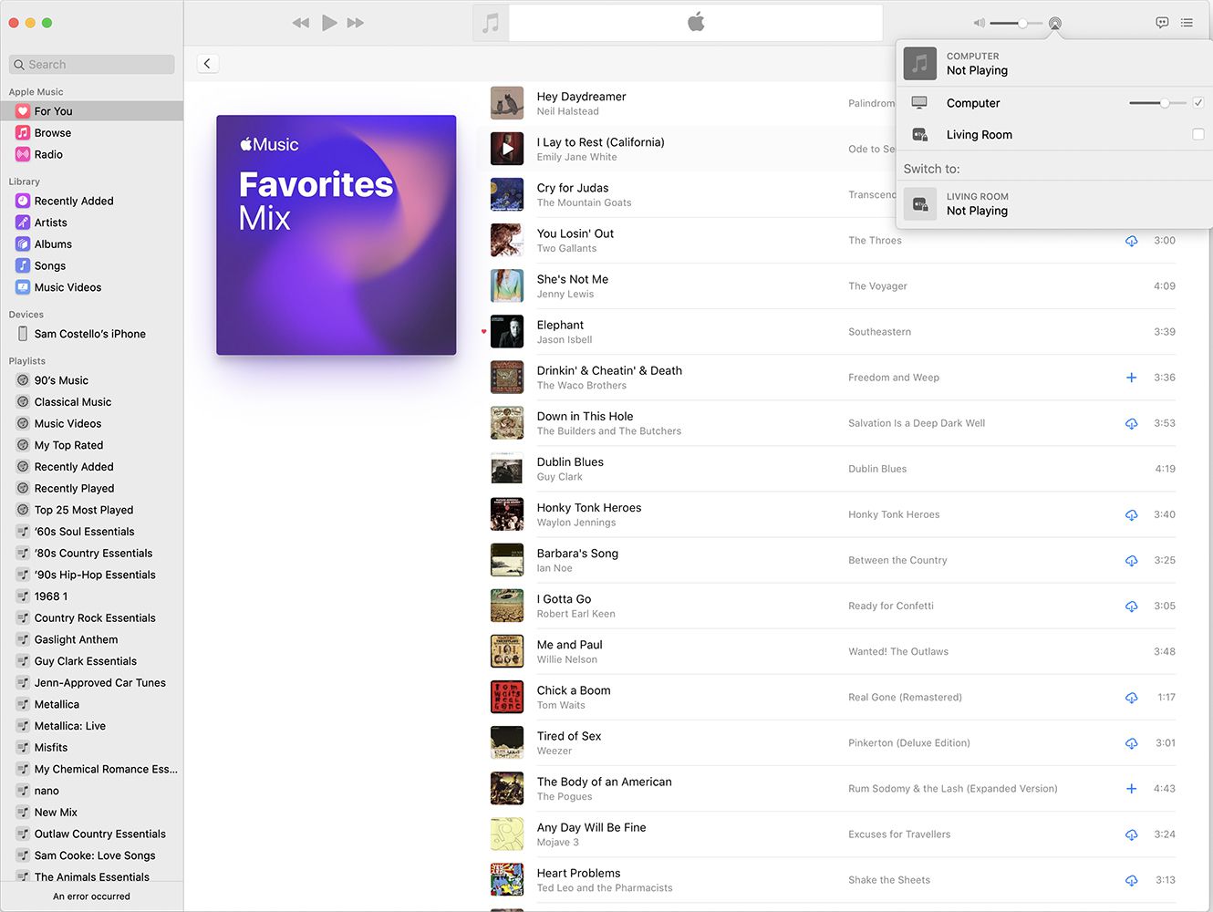
Task: Click the fast-forward playback button
Action: 356,23
